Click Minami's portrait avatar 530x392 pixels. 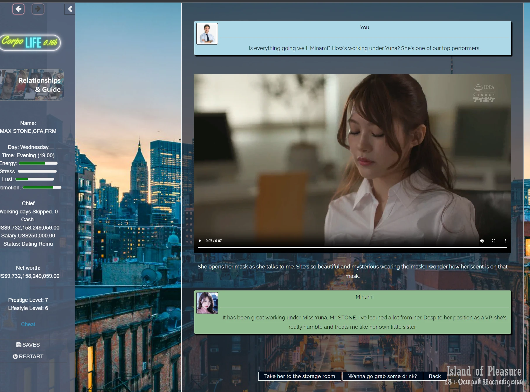click(207, 303)
